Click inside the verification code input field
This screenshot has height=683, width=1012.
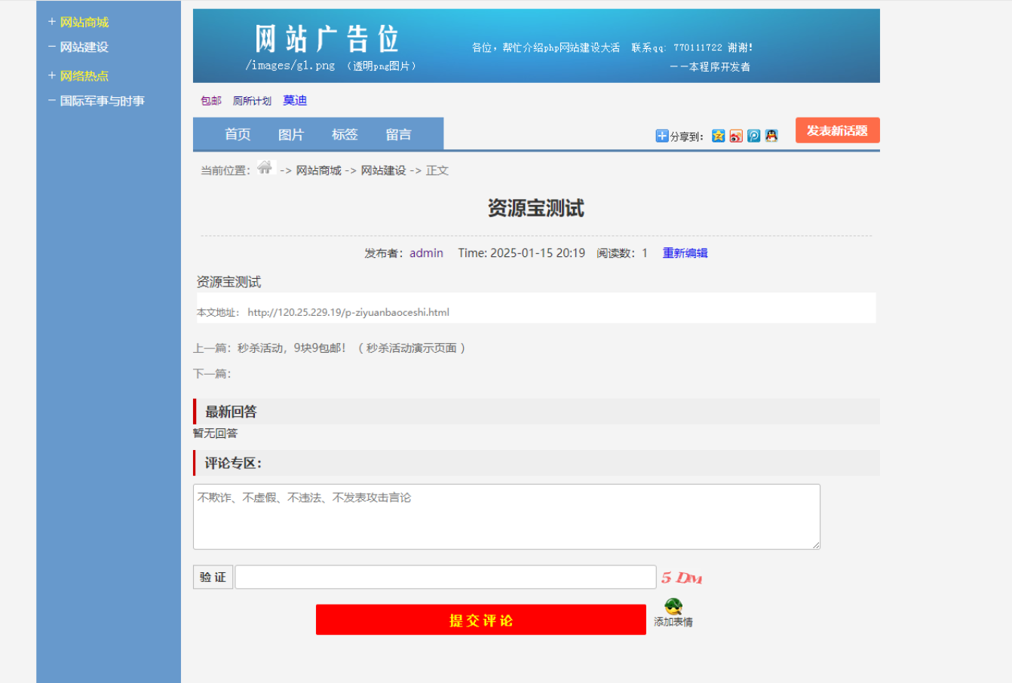pyautogui.click(x=445, y=576)
